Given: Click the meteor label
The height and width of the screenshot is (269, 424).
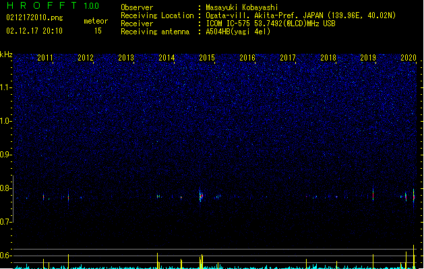Looking at the screenshot, I should pos(96,21).
